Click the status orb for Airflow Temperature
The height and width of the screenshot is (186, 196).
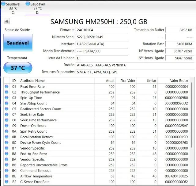pos(6,176)
